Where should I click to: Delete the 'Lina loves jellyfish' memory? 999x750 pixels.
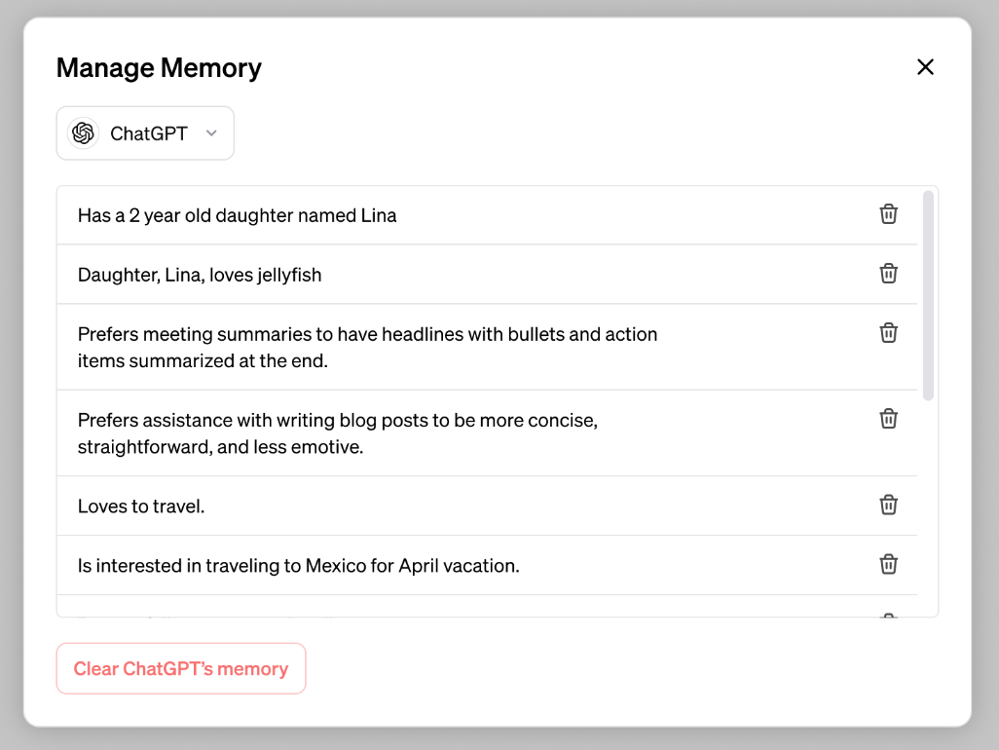888,274
